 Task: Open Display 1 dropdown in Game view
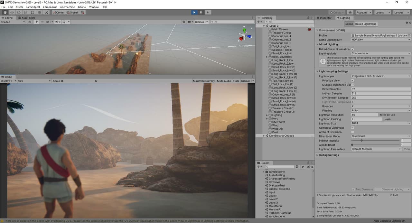[x=8, y=81]
